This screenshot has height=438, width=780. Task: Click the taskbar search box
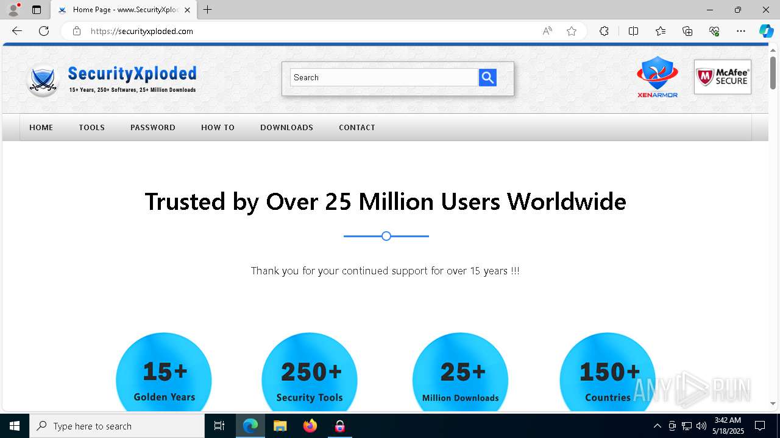(117, 426)
